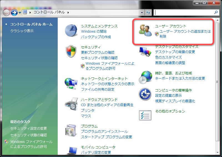Click the Network and Internet globe icon
Screen dimensions: 222x157
point(71,84)
